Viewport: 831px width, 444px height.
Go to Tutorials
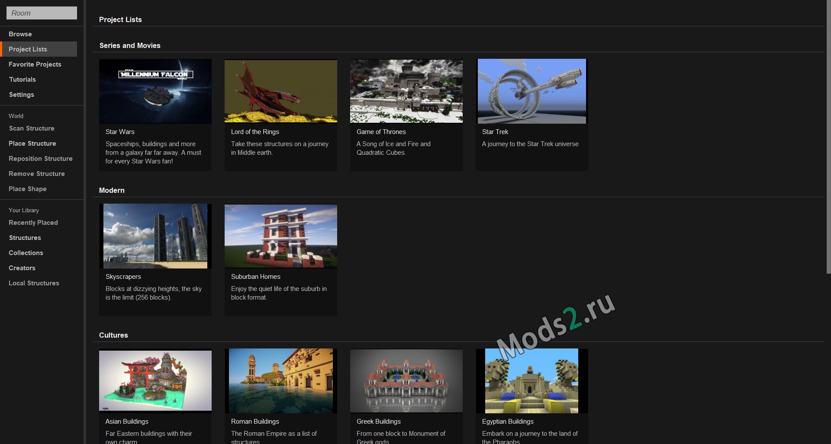pyautogui.click(x=23, y=80)
